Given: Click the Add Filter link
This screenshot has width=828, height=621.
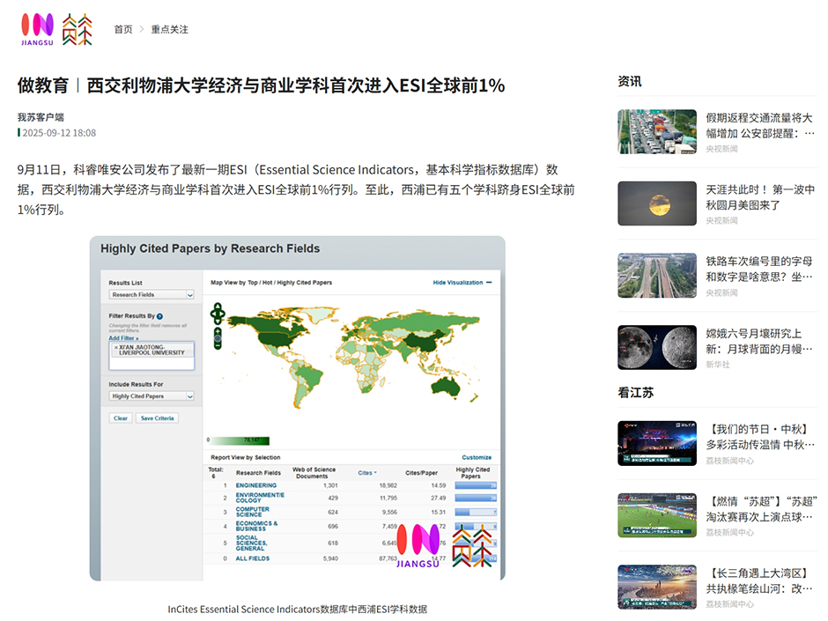Looking at the screenshot, I should (123, 338).
